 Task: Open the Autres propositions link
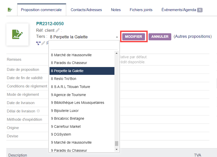[193, 37]
